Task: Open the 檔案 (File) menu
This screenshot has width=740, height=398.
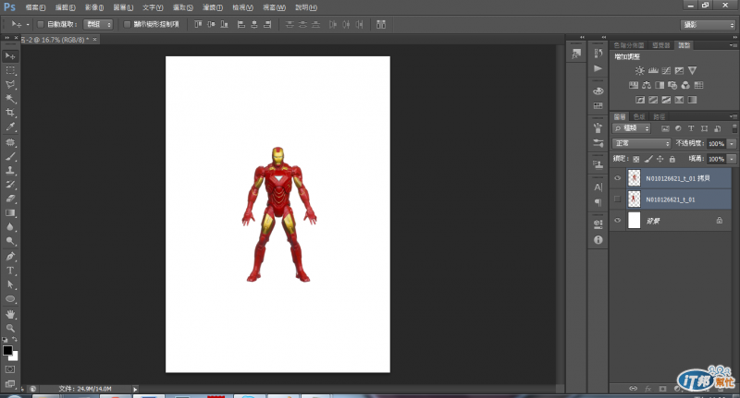Action: 37,6
